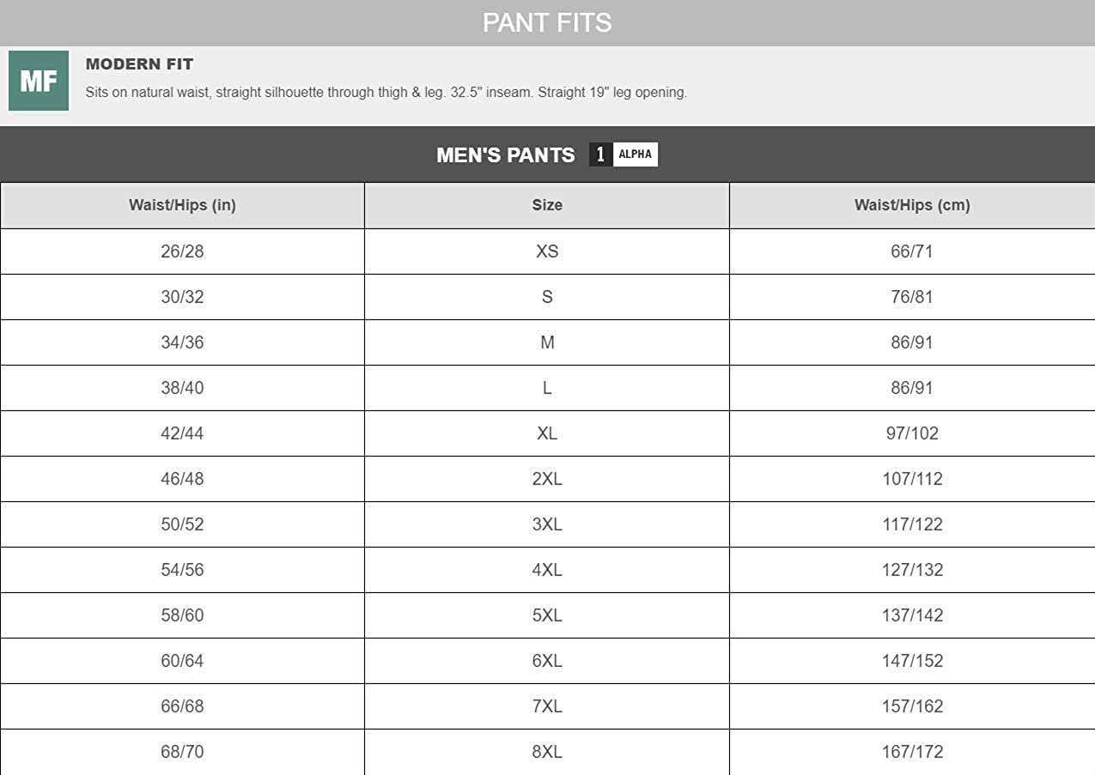Screen dimensions: 1095x775
Task: Click the PANT FITS header title
Action: [x=547, y=22]
